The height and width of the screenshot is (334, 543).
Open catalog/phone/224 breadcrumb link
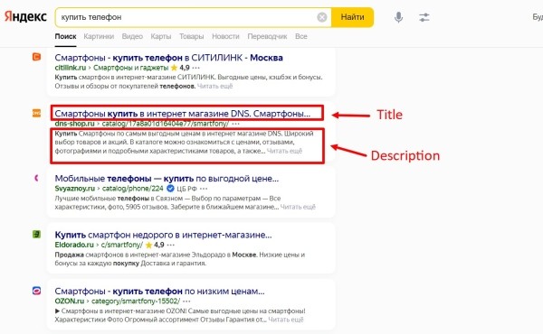[x=133, y=189]
